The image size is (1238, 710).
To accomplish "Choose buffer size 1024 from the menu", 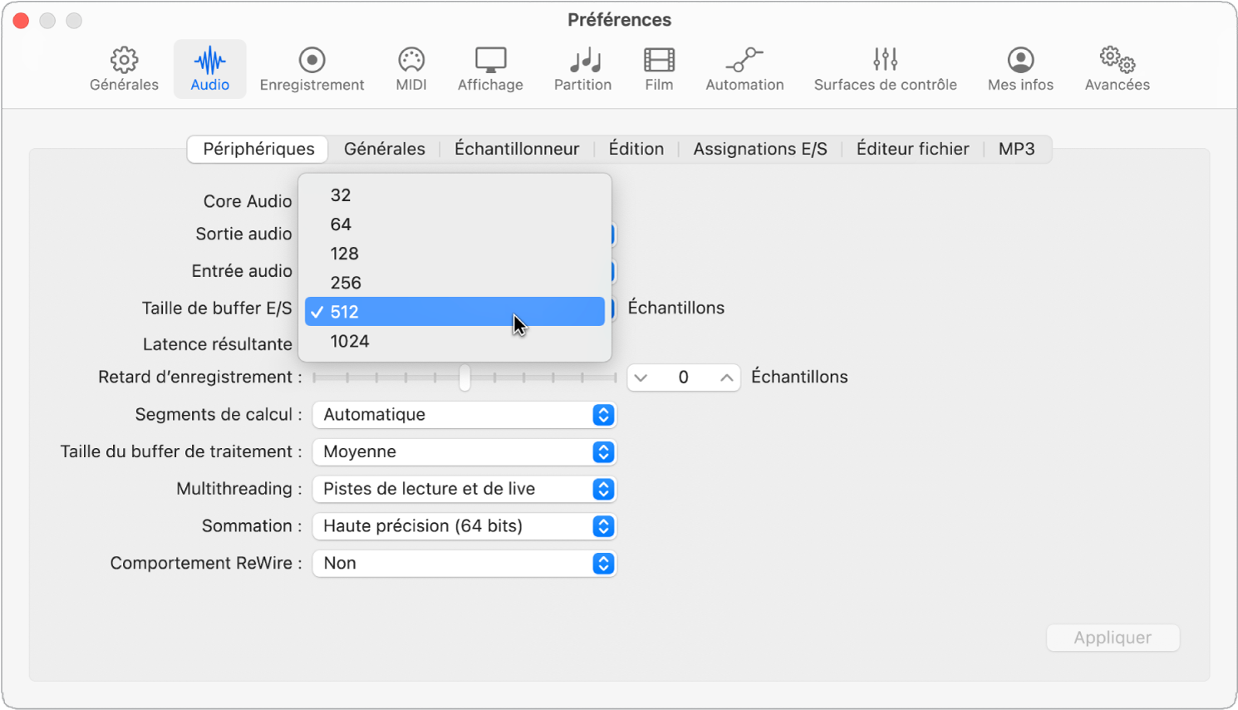I will 454,341.
